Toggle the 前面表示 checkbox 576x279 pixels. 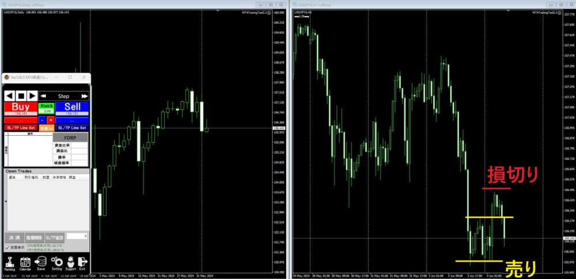point(7,247)
